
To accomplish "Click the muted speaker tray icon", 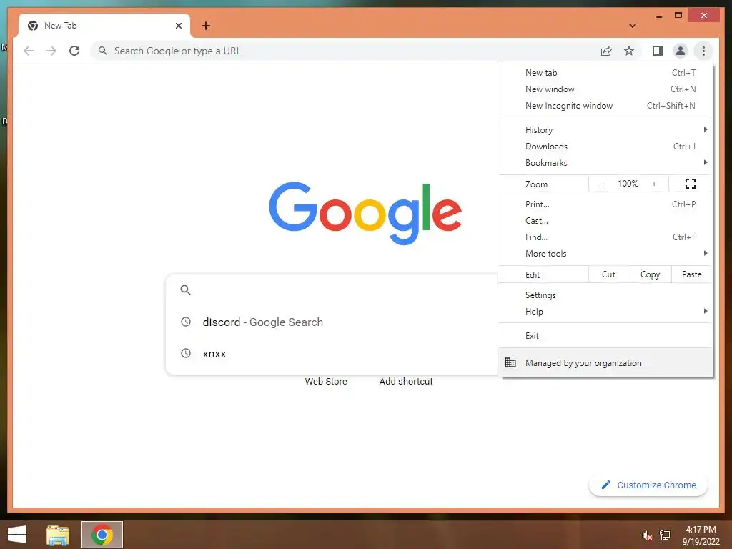I will (x=647, y=535).
